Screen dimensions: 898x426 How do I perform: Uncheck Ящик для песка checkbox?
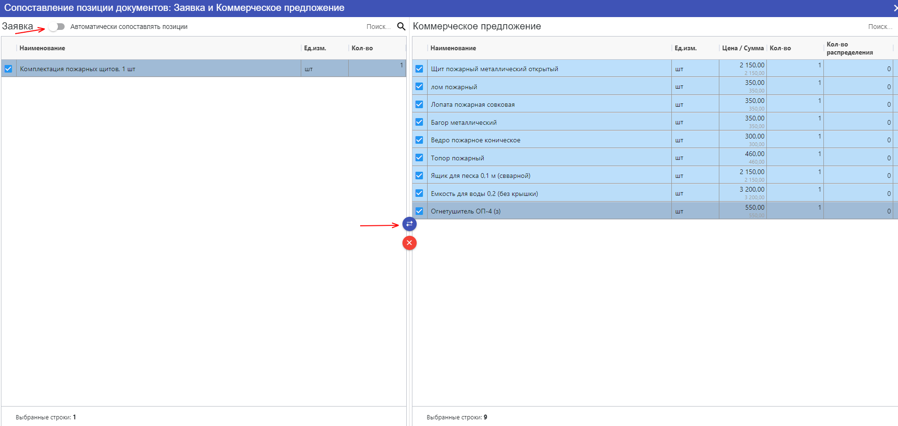[419, 176]
